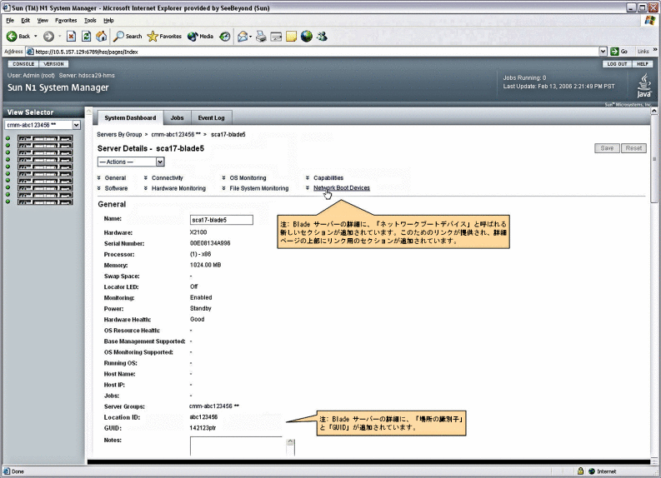The width and height of the screenshot is (661, 478).
Task: Open the Help menu
Action: [108, 20]
